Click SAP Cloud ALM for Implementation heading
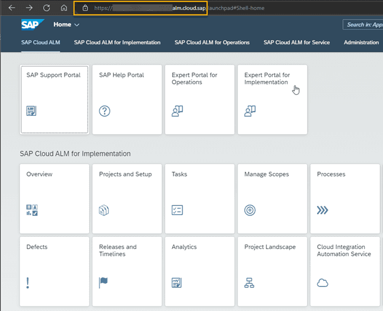The image size is (383, 311). 75,154
